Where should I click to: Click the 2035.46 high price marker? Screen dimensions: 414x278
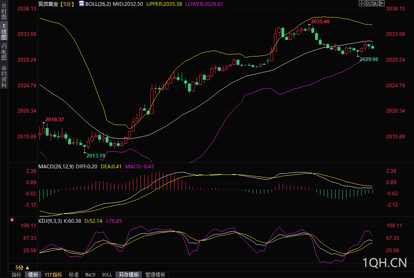click(x=320, y=22)
